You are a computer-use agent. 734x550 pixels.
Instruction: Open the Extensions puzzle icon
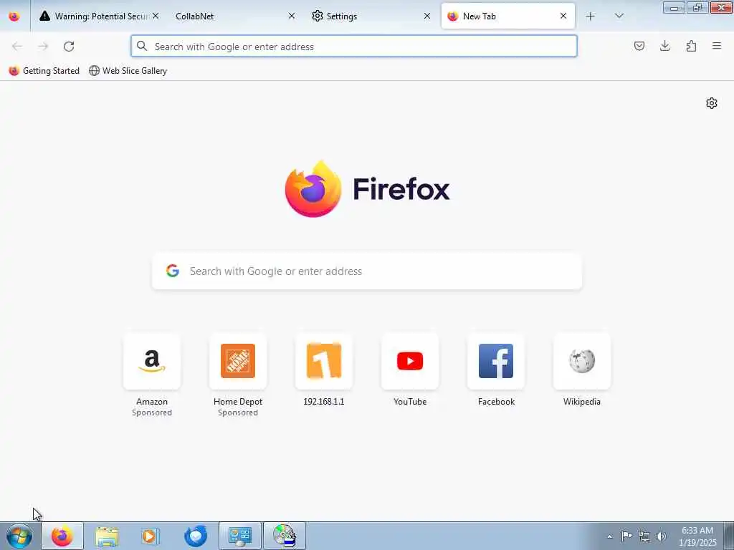[x=691, y=46]
